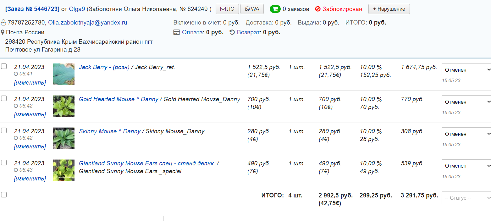Open Giantland Sunny Mouse Ears thumbnail
Screen dimensions: 491x221
63,170
